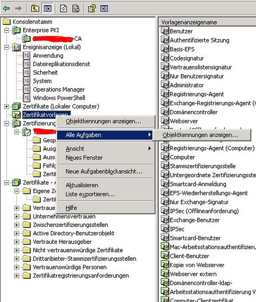Click the back arrow toolbar icon
This screenshot has width=256, height=302.
click(7, 8)
